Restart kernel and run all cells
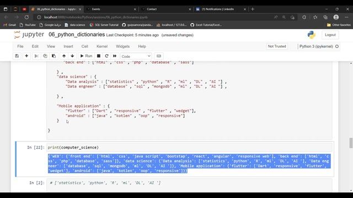Screen dimensions: 353x198 [x=115, y=56]
